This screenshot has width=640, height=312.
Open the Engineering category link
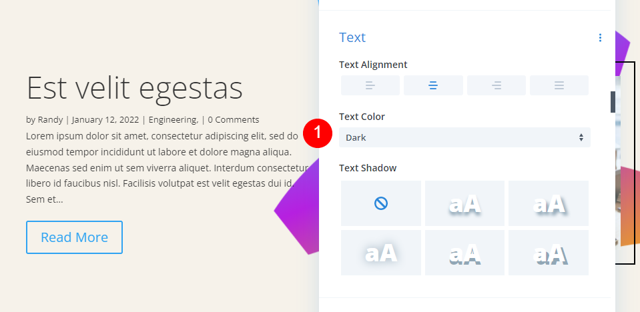coord(172,120)
